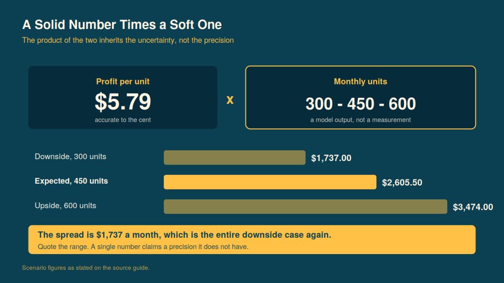504x283 pixels.
Task: Click the 'Scenario figures as stated' footnote
Action: tap(86, 268)
